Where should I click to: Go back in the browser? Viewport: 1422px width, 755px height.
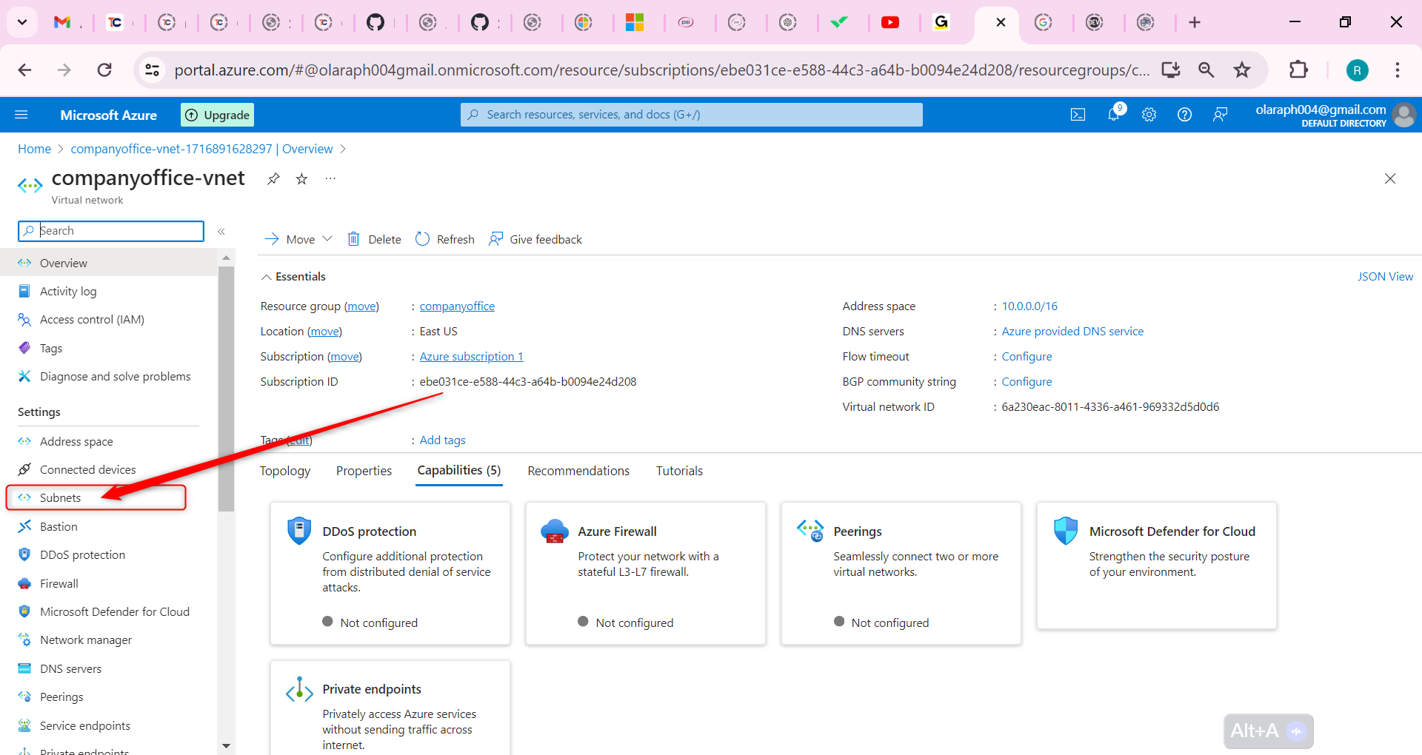(24, 70)
